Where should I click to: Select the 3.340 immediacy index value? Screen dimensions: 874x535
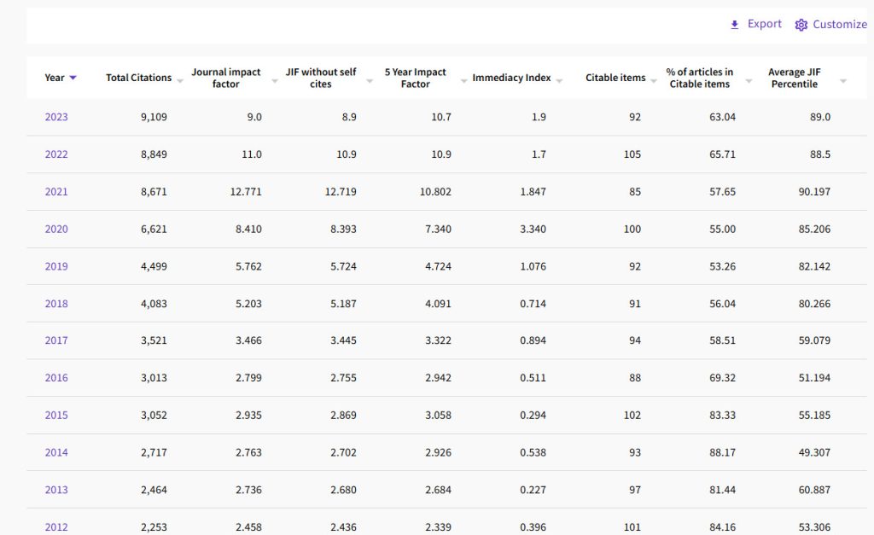pos(533,229)
